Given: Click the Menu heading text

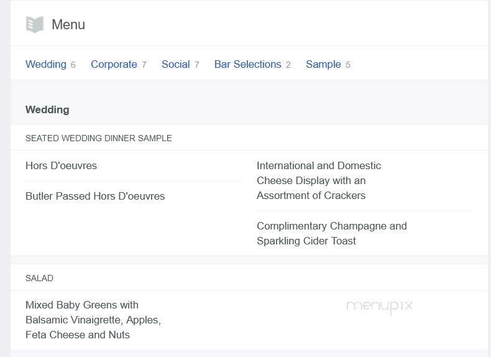Looking at the screenshot, I should tap(68, 25).
